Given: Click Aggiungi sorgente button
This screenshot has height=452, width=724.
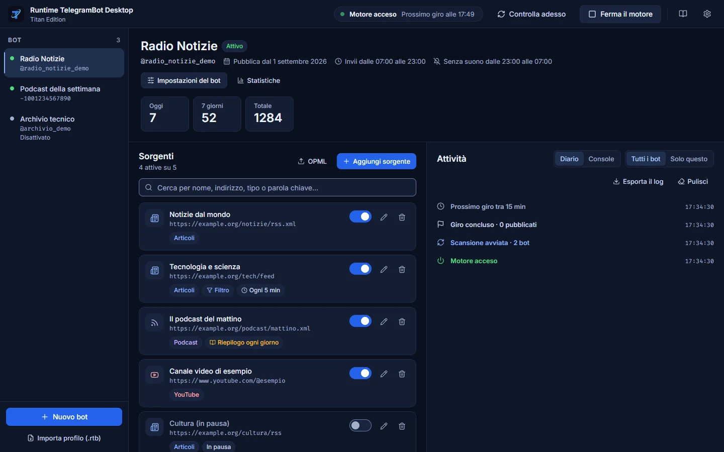Looking at the screenshot, I should (x=377, y=161).
